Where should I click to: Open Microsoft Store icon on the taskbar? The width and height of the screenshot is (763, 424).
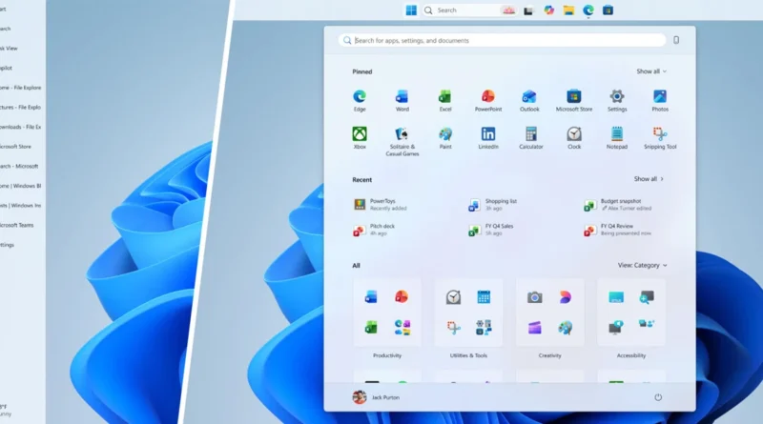[x=608, y=10]
